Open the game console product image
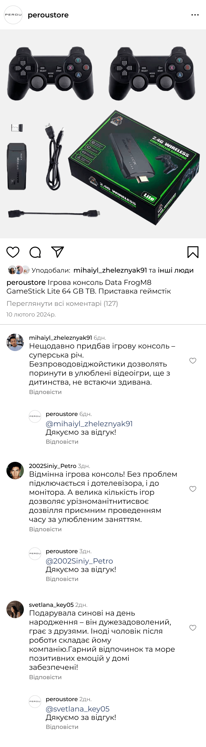The image size is (206, 747). click(x=103, y=134)
